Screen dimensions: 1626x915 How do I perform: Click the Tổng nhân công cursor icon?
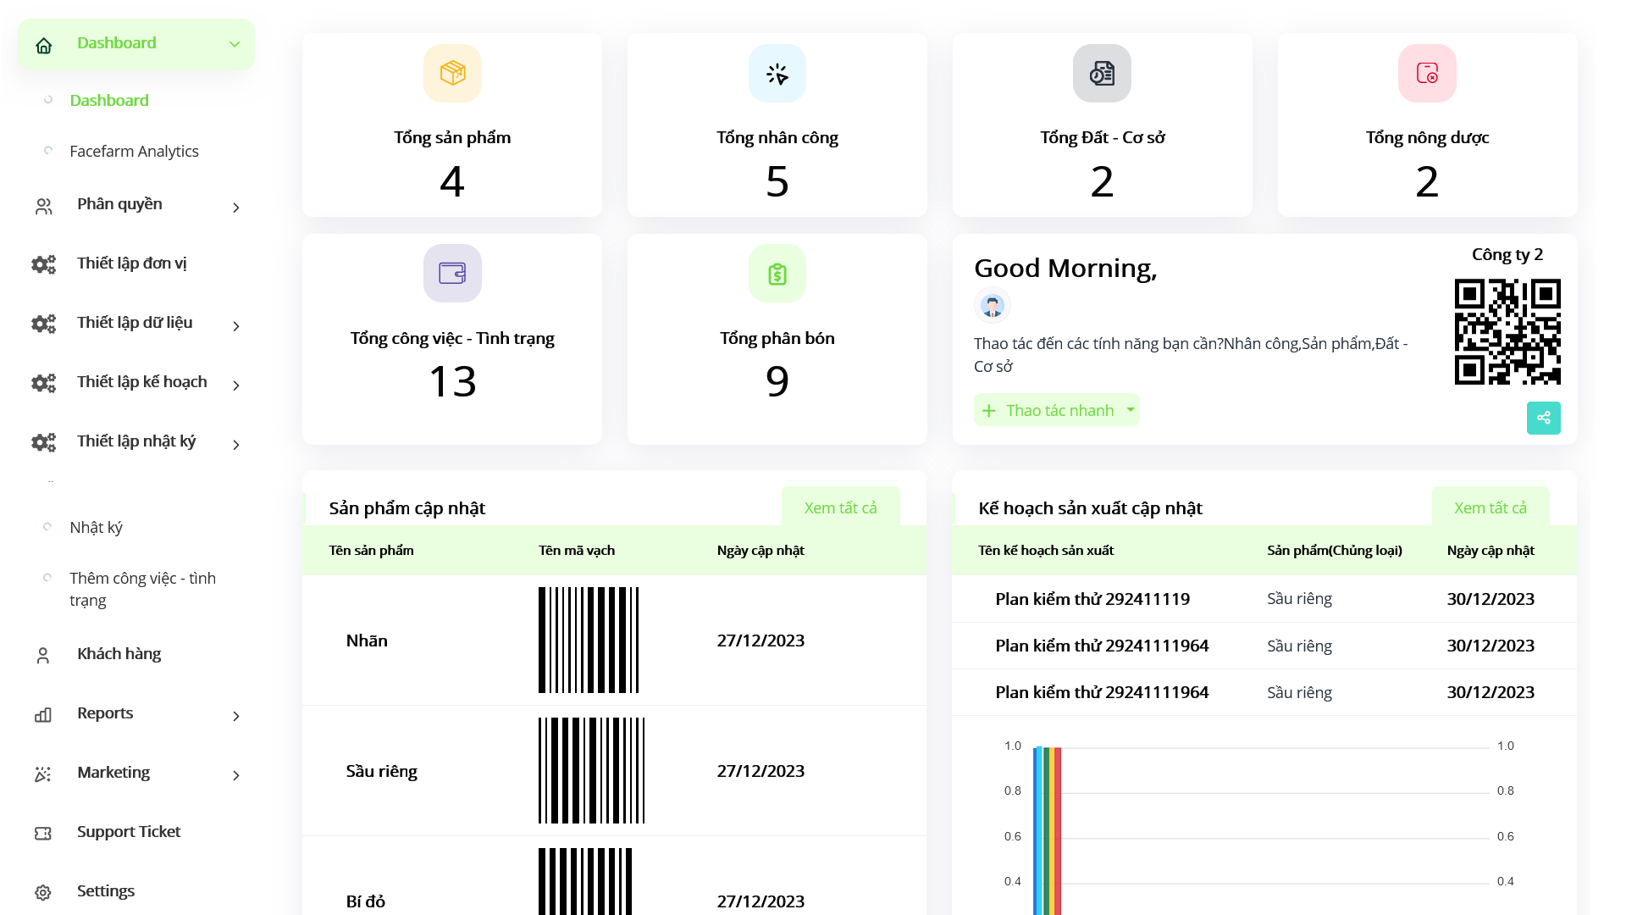tap(777, 74)
